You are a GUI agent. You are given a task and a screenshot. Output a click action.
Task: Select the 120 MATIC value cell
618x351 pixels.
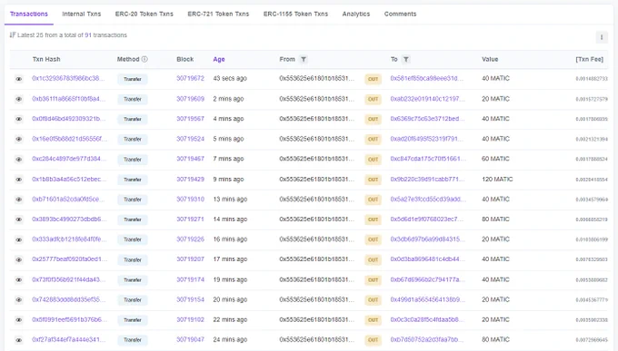(x=497, y=179)
